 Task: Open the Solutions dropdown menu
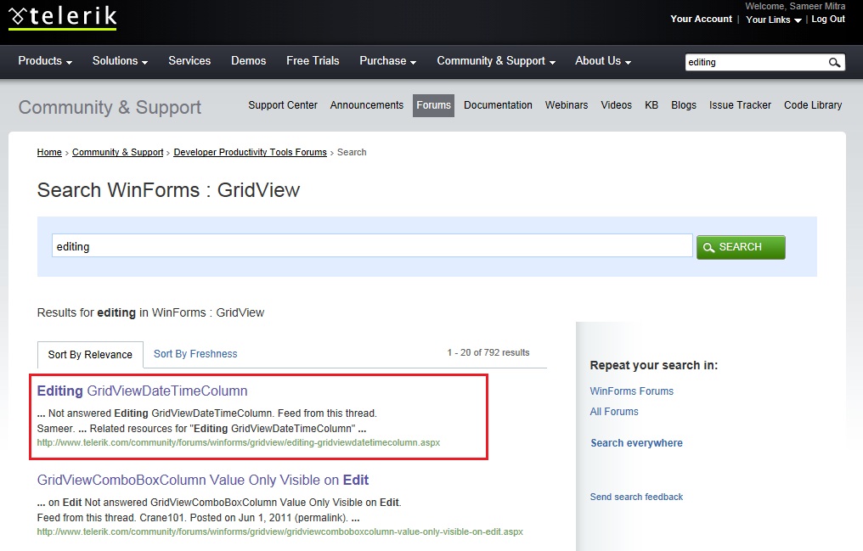120,61
